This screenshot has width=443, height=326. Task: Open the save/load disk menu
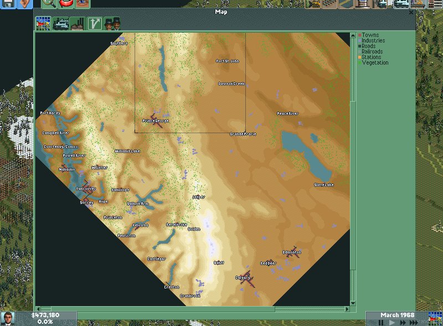(x=8, y=4)
